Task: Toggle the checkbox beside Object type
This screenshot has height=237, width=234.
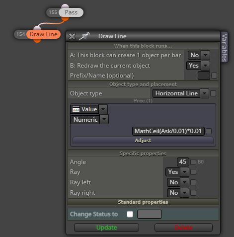Action: point(213,93)
